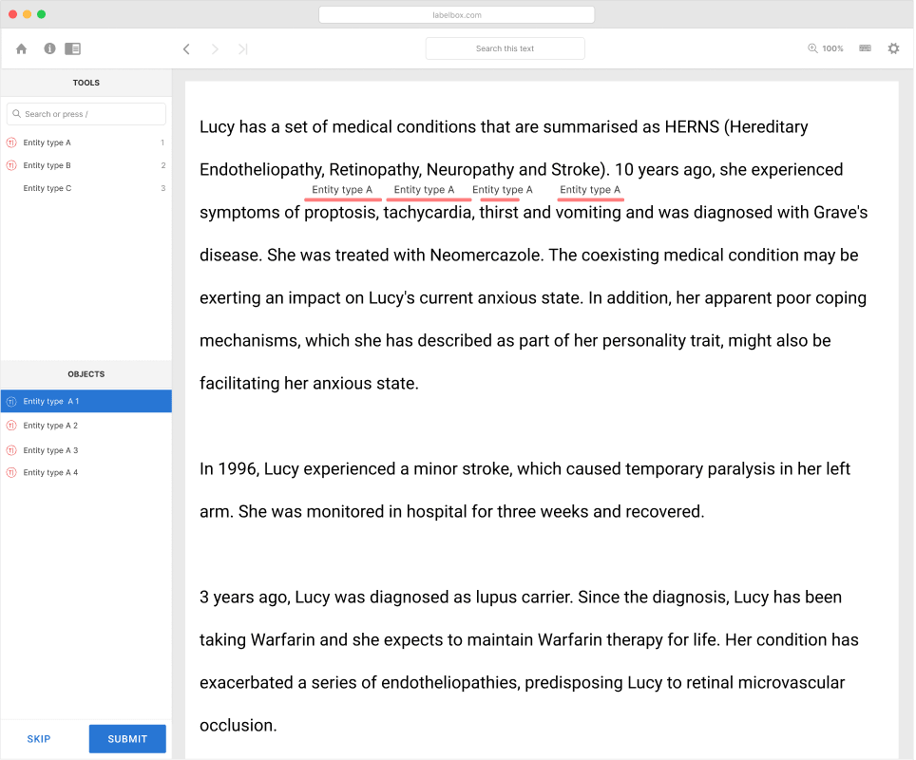Click the SUBMIT button
This screenshot has height=760, width=916.
(127, 739)
